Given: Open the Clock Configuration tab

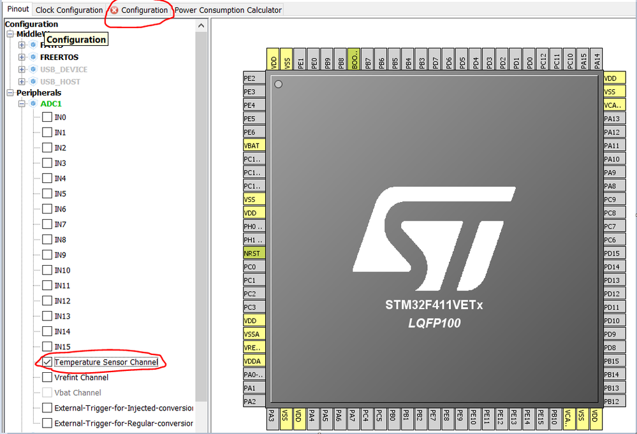Looking at the screenshot, I should 69,10.
